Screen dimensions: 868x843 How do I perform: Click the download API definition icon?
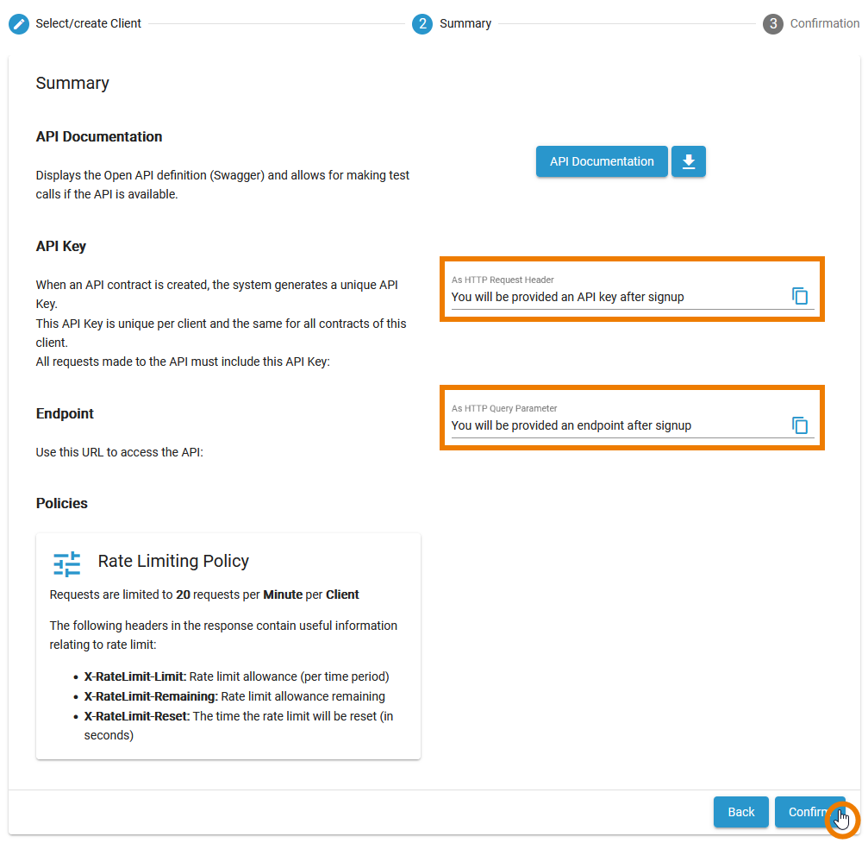pyautogui.click(x=688, y=161)
